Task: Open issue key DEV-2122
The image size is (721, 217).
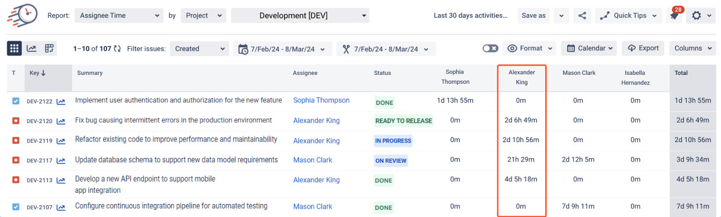Action: (40, 101)
